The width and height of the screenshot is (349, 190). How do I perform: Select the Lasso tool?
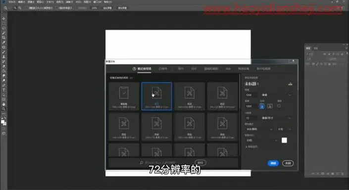coord(3,28)
